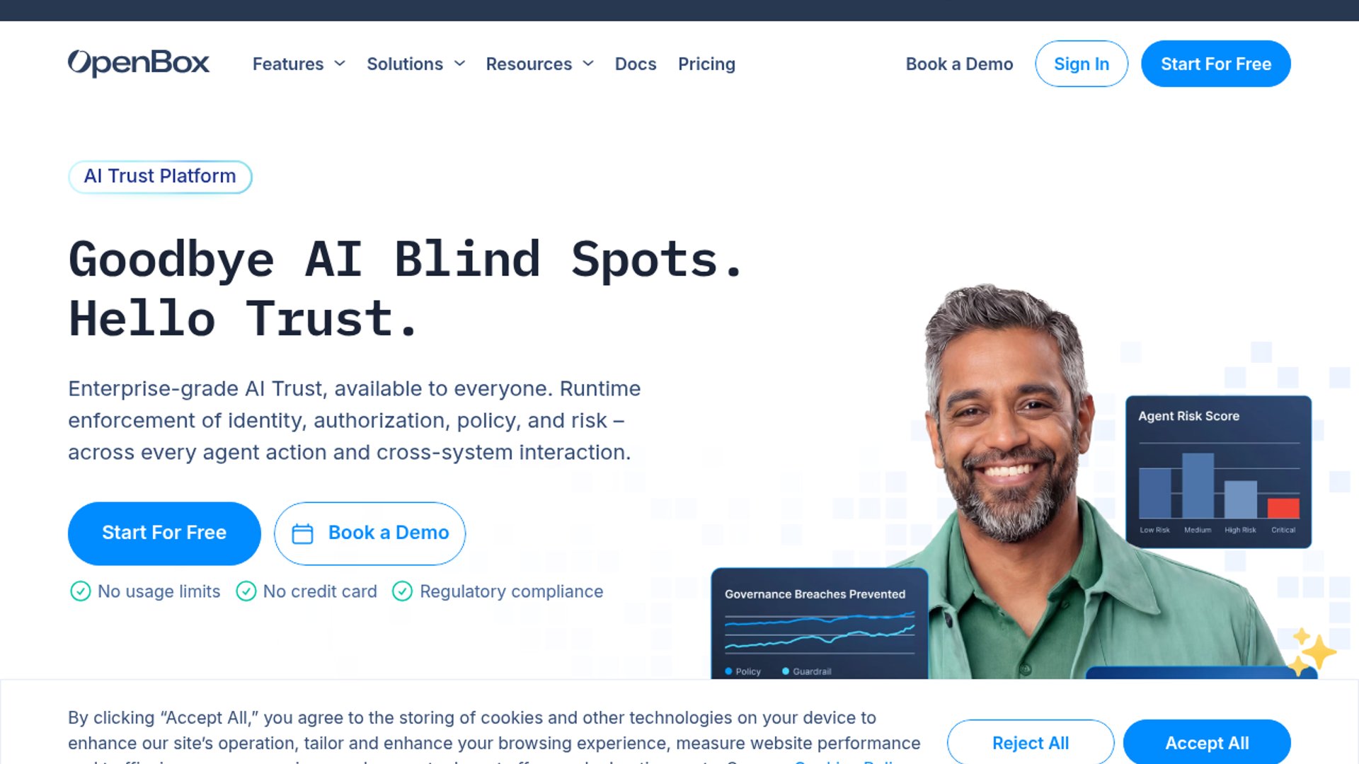The image size is (1359, 764).
Task: Click the No usage limits checkmark icon
Action: click(81, 591)
